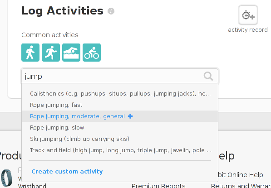Click the Returns and Warranty footer link

241,186
